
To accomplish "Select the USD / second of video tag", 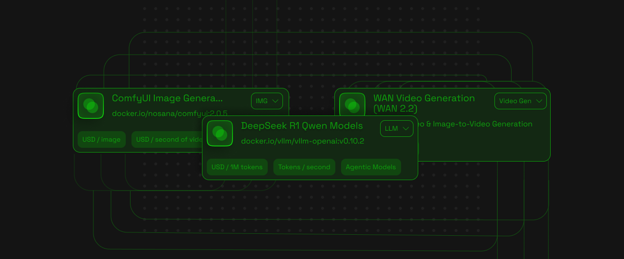I will pyautogui.click(x=167, y=140).
